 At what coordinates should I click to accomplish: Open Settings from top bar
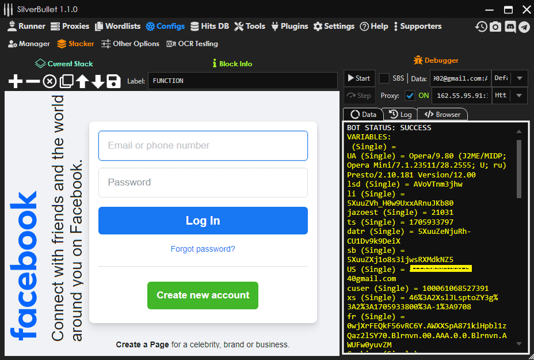pos(334,26)
